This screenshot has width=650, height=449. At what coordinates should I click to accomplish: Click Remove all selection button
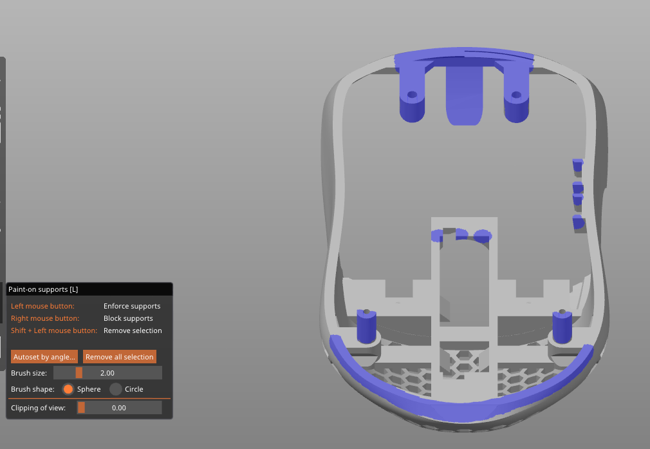click(120, 357)
